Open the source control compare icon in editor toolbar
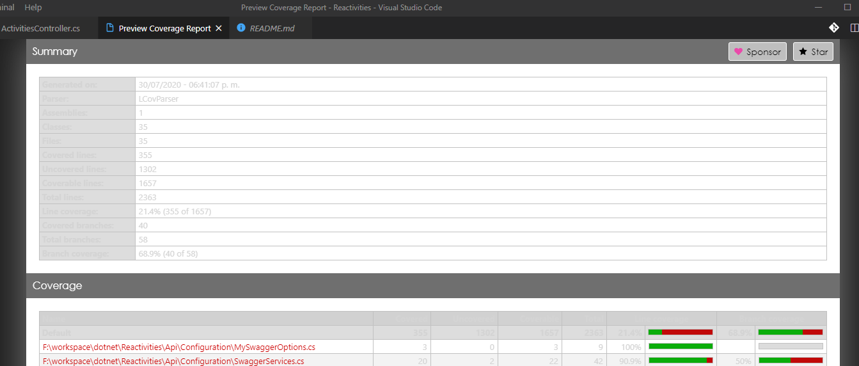This screenshot has height=366, width=859. [x=833, y=28]
